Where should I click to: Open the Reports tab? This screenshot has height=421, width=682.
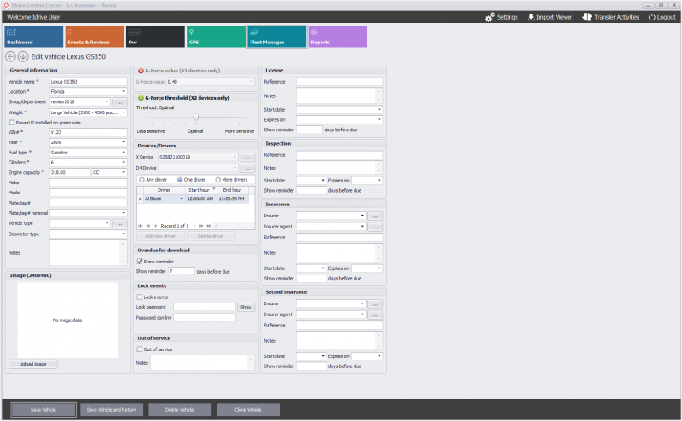coord(338,37)
